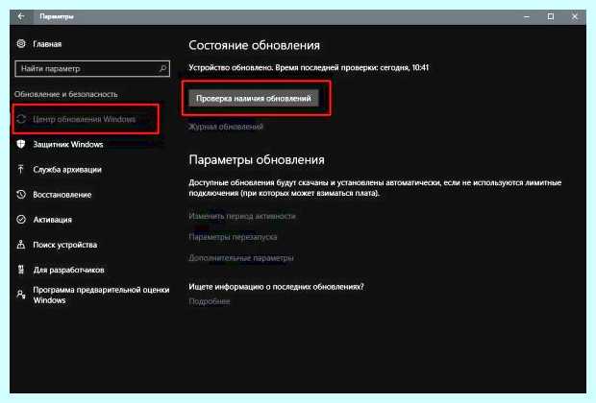This screenshot has width=596, height=403.
Task: Open Восстановление section
Action: (62, 194)
